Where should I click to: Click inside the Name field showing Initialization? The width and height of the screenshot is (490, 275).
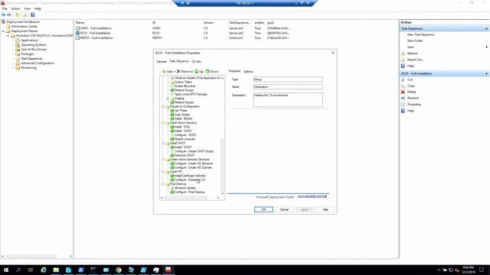click(288, 87)
